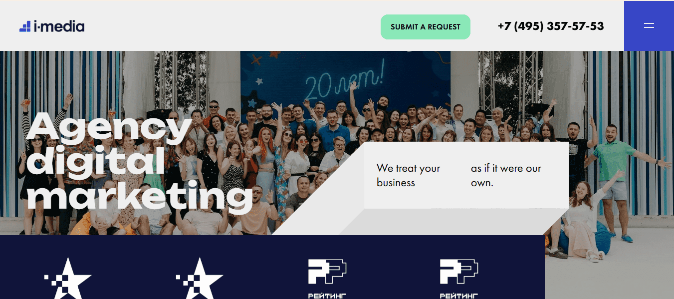Open the fourth Рейтинг award logo
This screenshot has height=299, width=674.
(x=459, y=279)
